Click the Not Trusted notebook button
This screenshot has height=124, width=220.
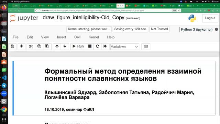tap(159, 29)
